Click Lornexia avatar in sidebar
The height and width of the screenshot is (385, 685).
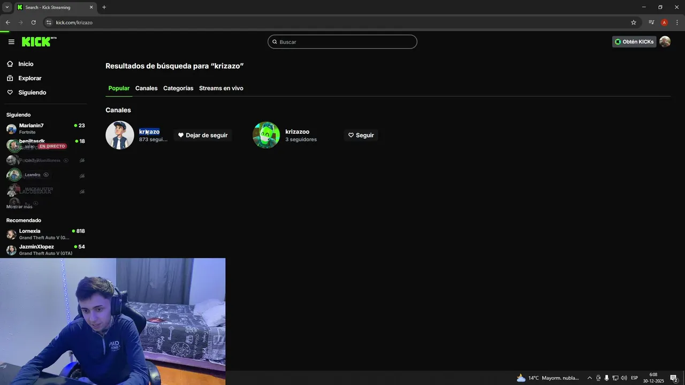[x=11, y=234]
